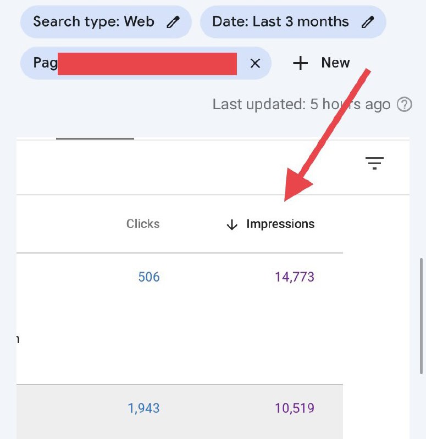Sort table by Impressions column header
Viewport: 426px width, 439px height.
coord(280,224)
